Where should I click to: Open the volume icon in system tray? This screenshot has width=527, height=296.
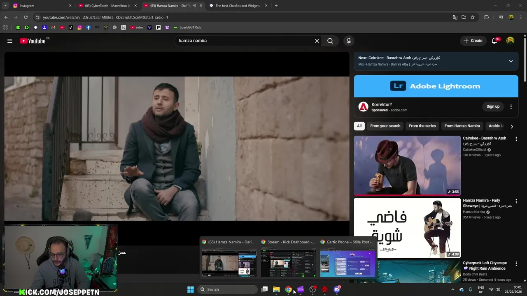pos(498,289)
